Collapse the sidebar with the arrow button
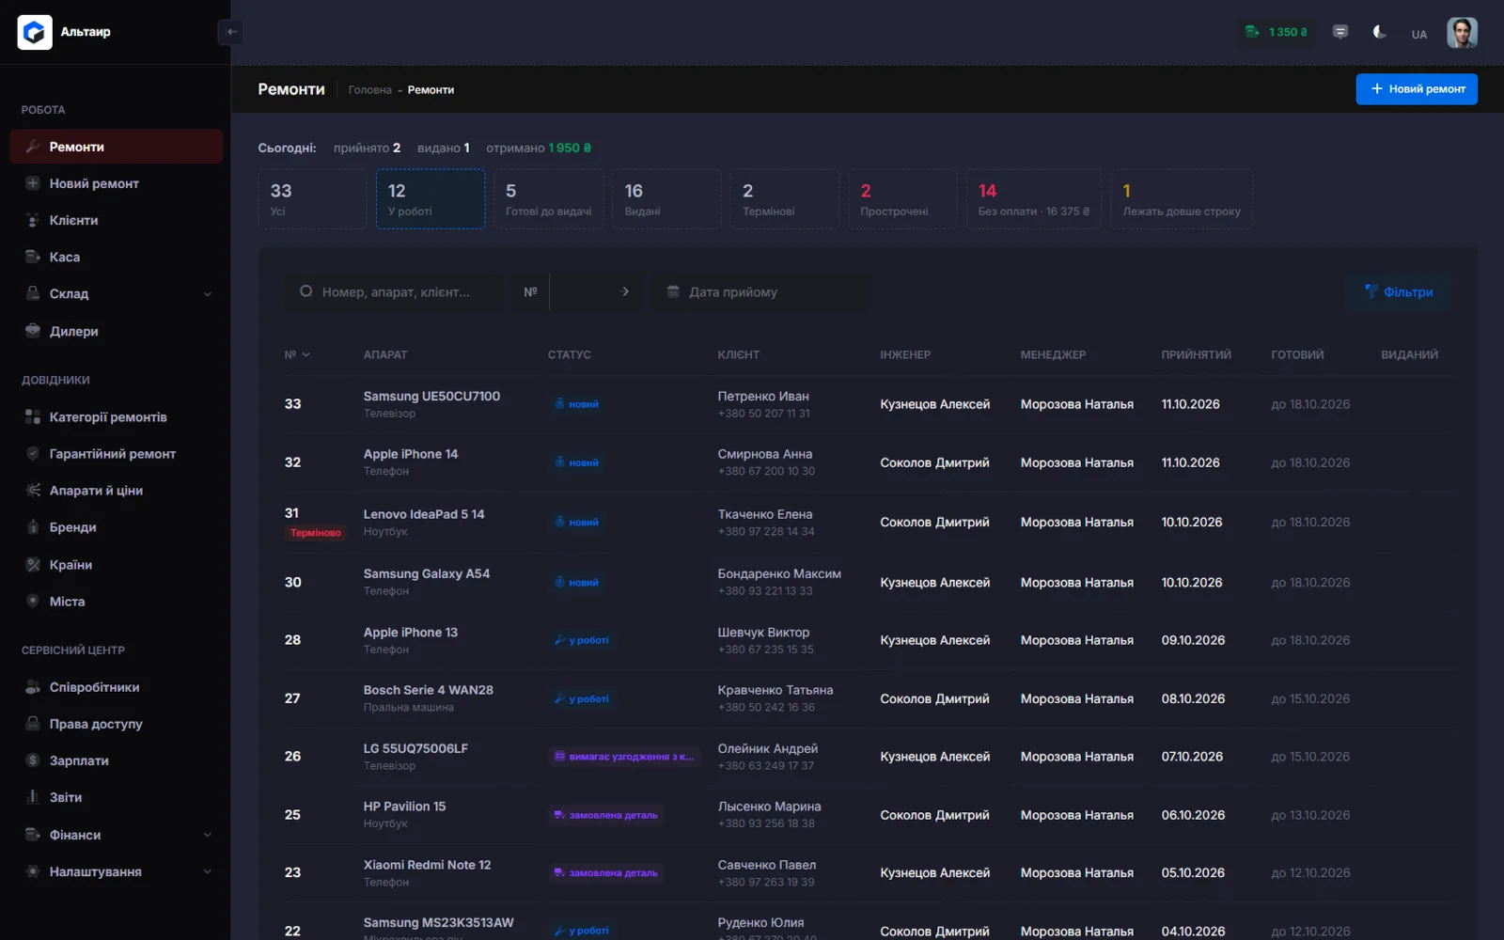This screenshot has width=1504, height=940. (231, 32)
